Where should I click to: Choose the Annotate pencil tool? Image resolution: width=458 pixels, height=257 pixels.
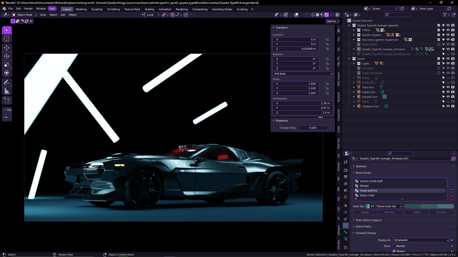[x=7, y=83]
